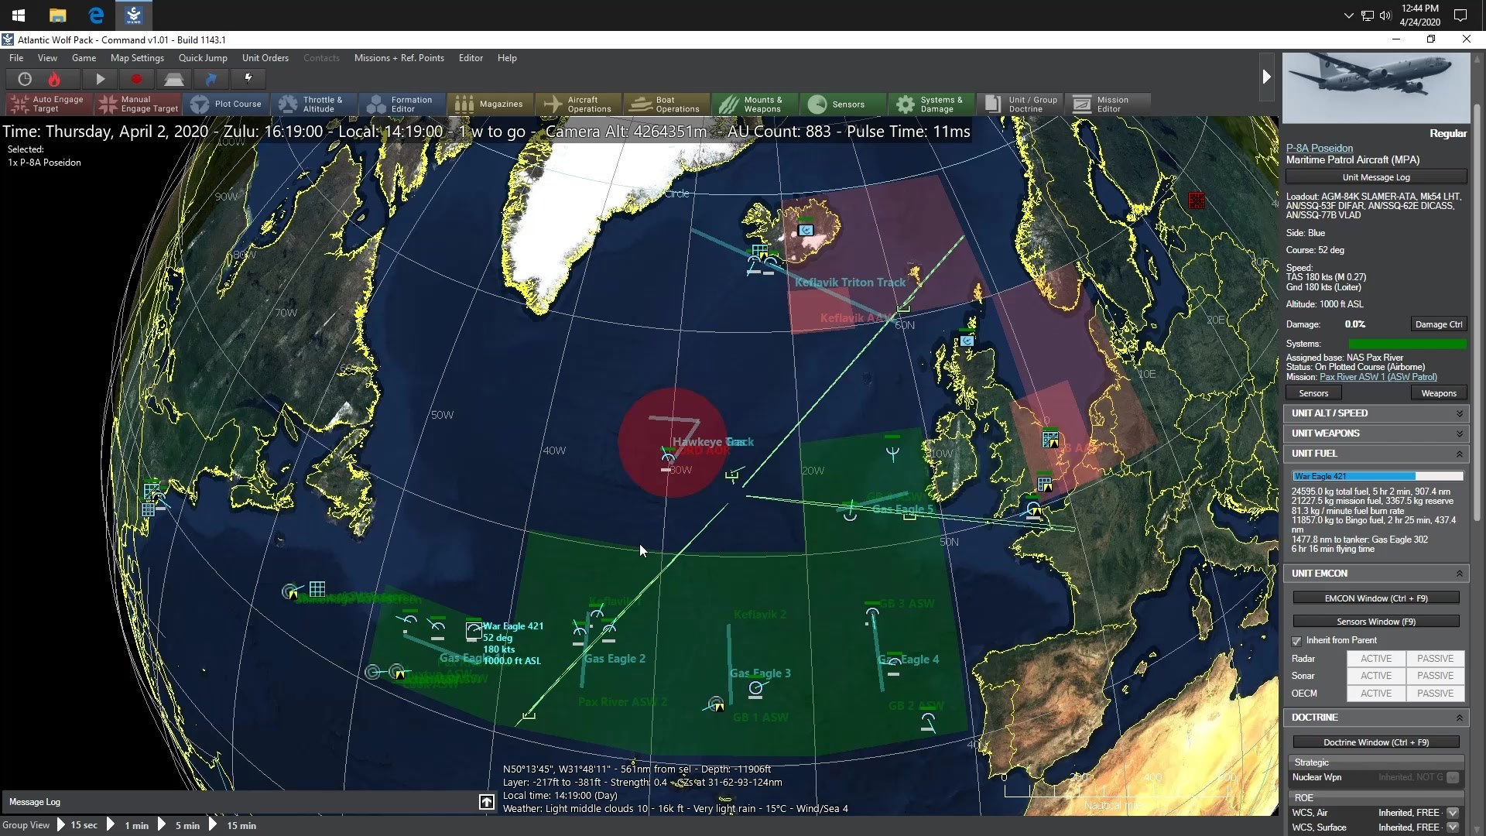
Task: Click the clock time-mode icon in toolbar
Action: (25, 79)
